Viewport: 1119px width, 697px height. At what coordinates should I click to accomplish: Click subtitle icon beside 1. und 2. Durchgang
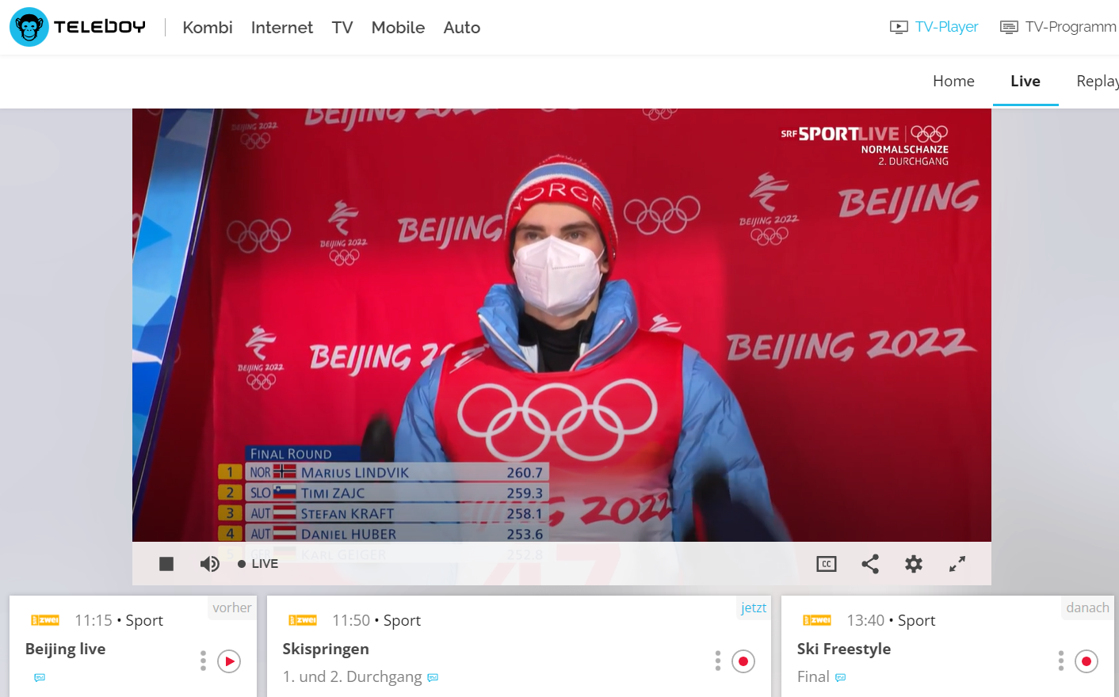tap(433, 678)
